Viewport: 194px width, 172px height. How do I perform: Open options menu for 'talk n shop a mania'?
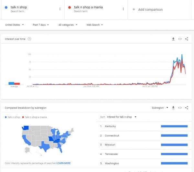click(x=123, y=9)
